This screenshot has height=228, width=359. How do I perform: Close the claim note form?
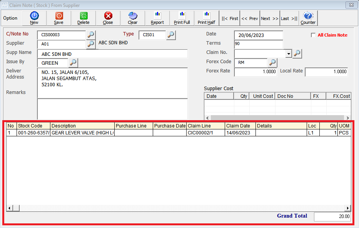pos(108,18)
